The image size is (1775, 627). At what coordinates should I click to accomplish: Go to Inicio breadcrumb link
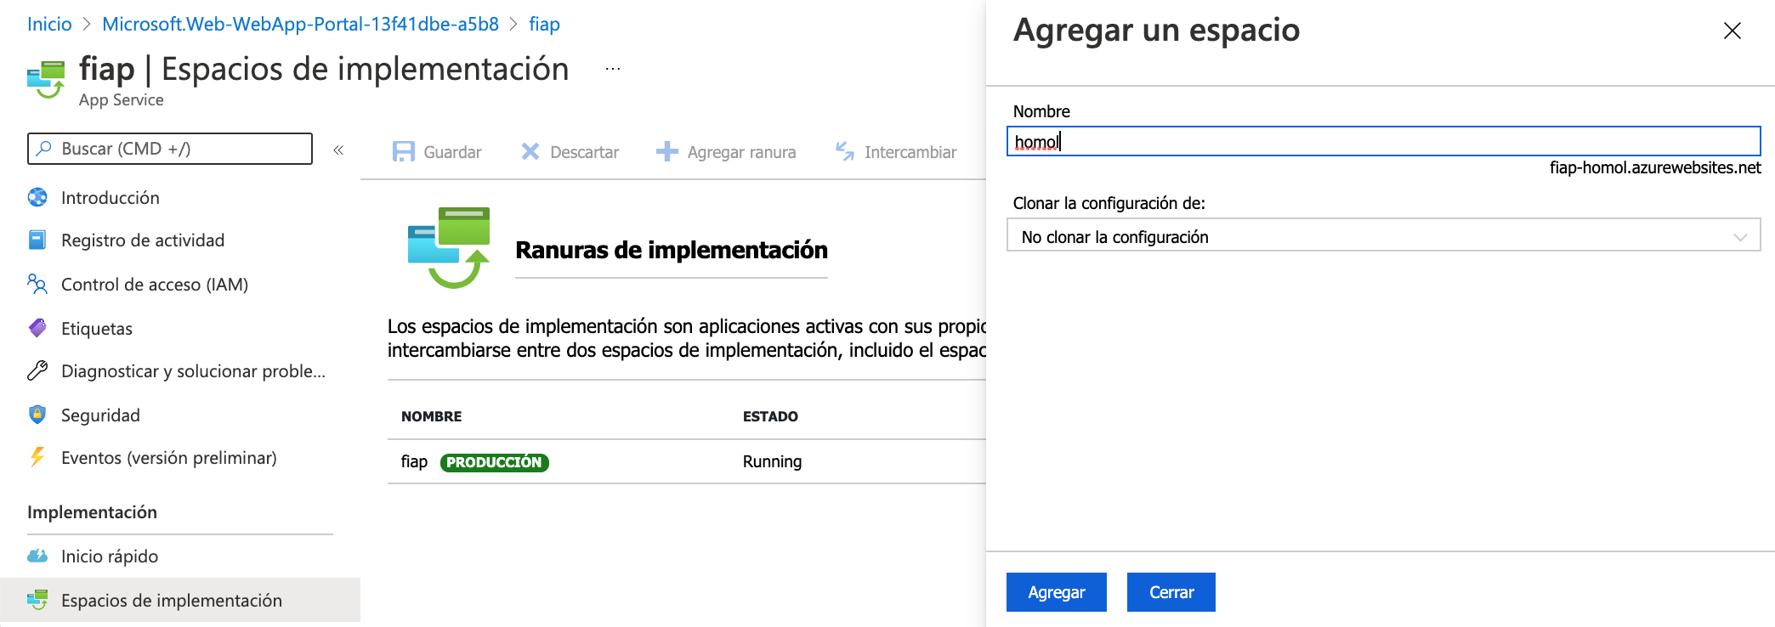tap(49, 24)
